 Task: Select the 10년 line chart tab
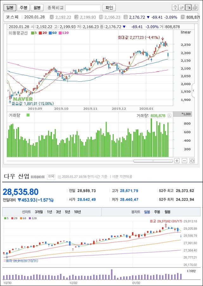(77, 212)
